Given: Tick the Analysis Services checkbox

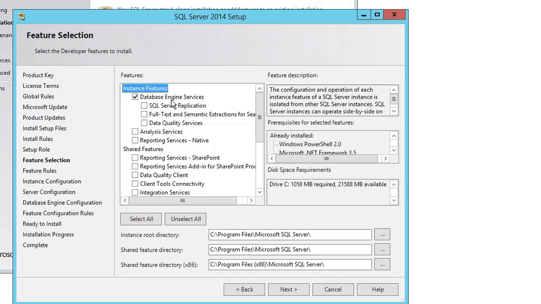Looking at the screenshot, I should tap(135, 132).
